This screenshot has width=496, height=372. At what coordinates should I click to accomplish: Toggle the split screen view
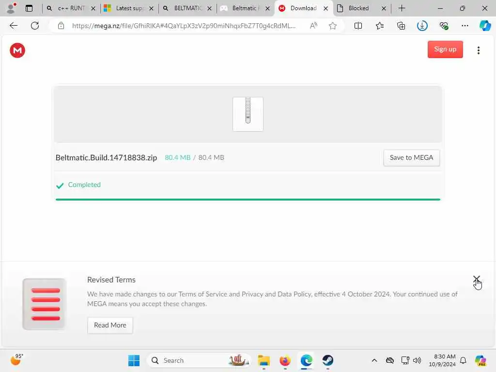click(358, 26)
